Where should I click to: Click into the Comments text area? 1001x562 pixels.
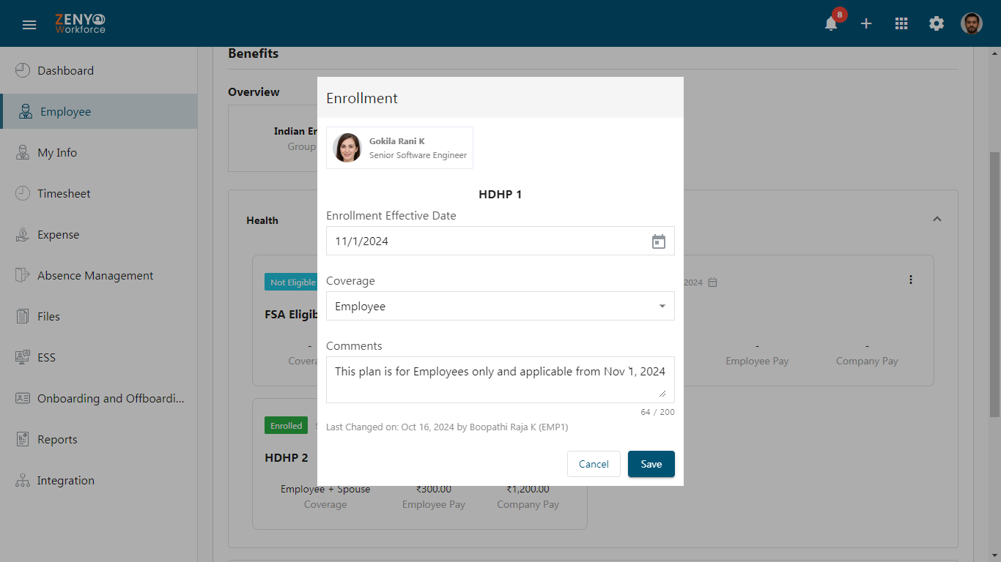(x=500, y=380)
